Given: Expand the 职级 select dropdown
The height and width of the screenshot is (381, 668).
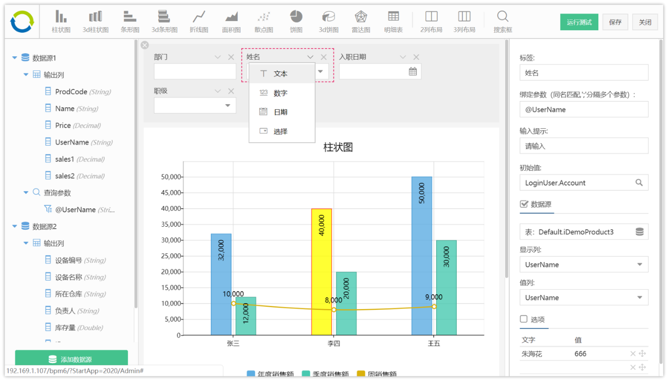Looking at the screenshot, I should [x=228, y=106].
